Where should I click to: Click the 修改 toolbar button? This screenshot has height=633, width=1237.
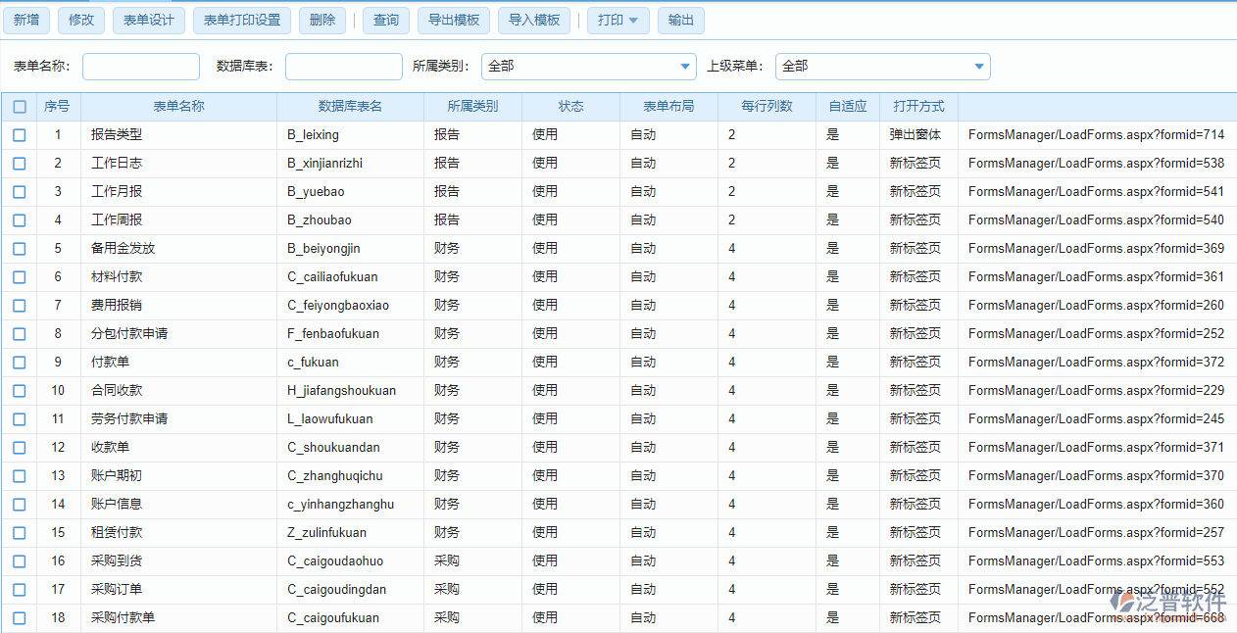click(81, 21)
